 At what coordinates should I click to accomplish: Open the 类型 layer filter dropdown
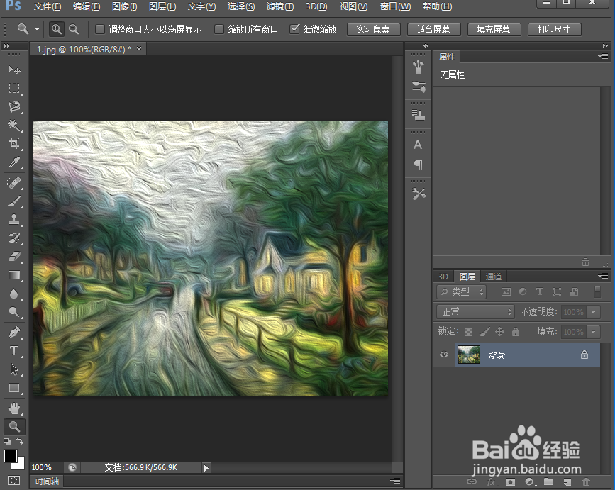462,291
